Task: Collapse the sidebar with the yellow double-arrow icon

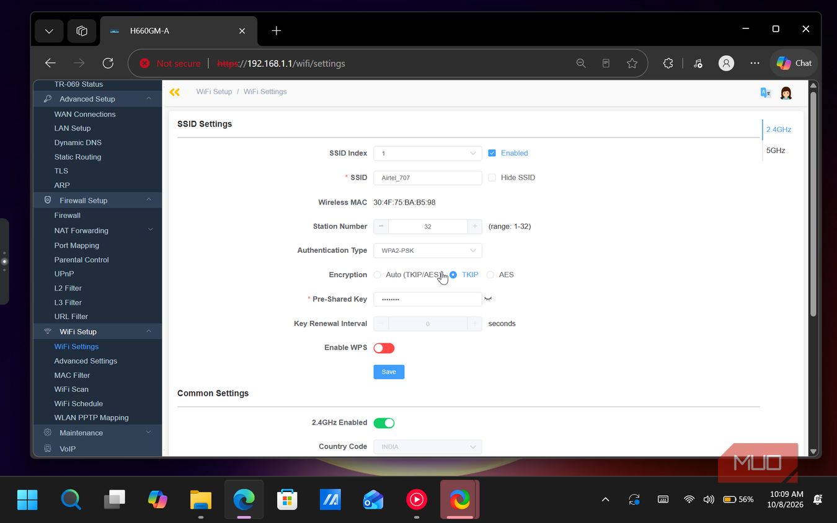Action: [x=175, y=92]
